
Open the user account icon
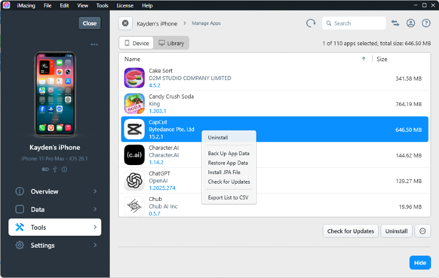coord(411,23)
